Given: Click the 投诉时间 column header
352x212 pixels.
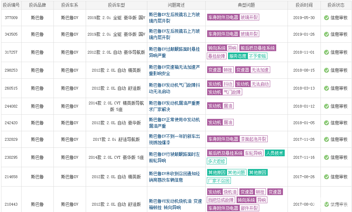Looking at the screenshot, I should pyautogui.click(x=304, y=5).
